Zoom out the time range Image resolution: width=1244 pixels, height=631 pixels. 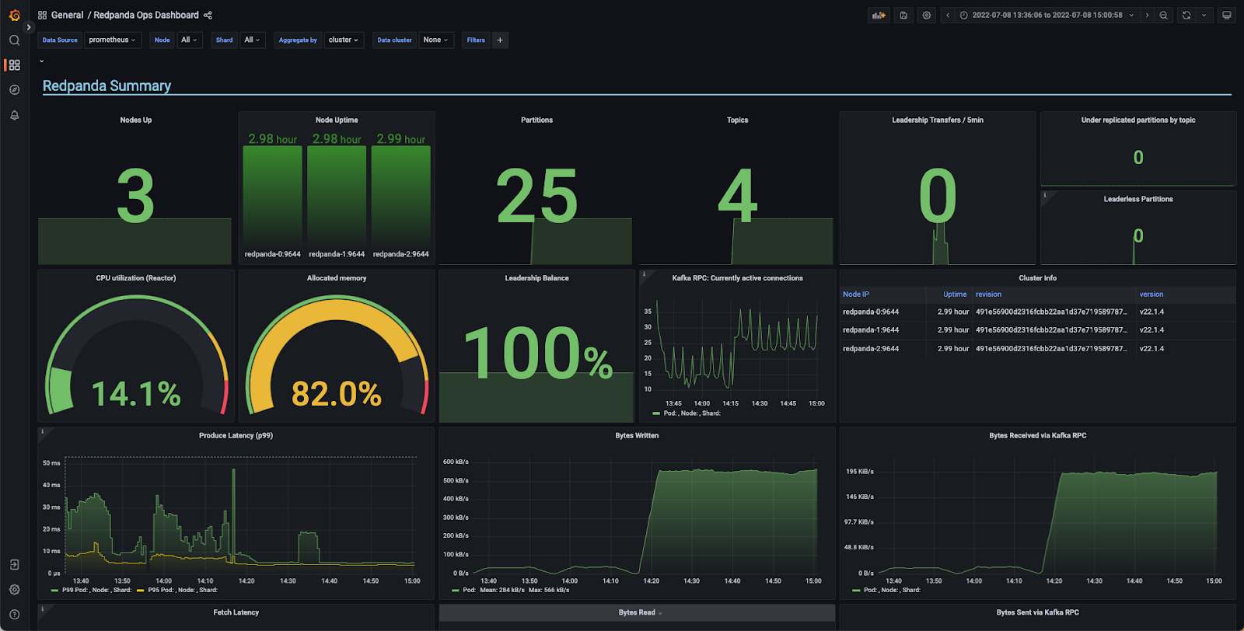(1163, 15)
